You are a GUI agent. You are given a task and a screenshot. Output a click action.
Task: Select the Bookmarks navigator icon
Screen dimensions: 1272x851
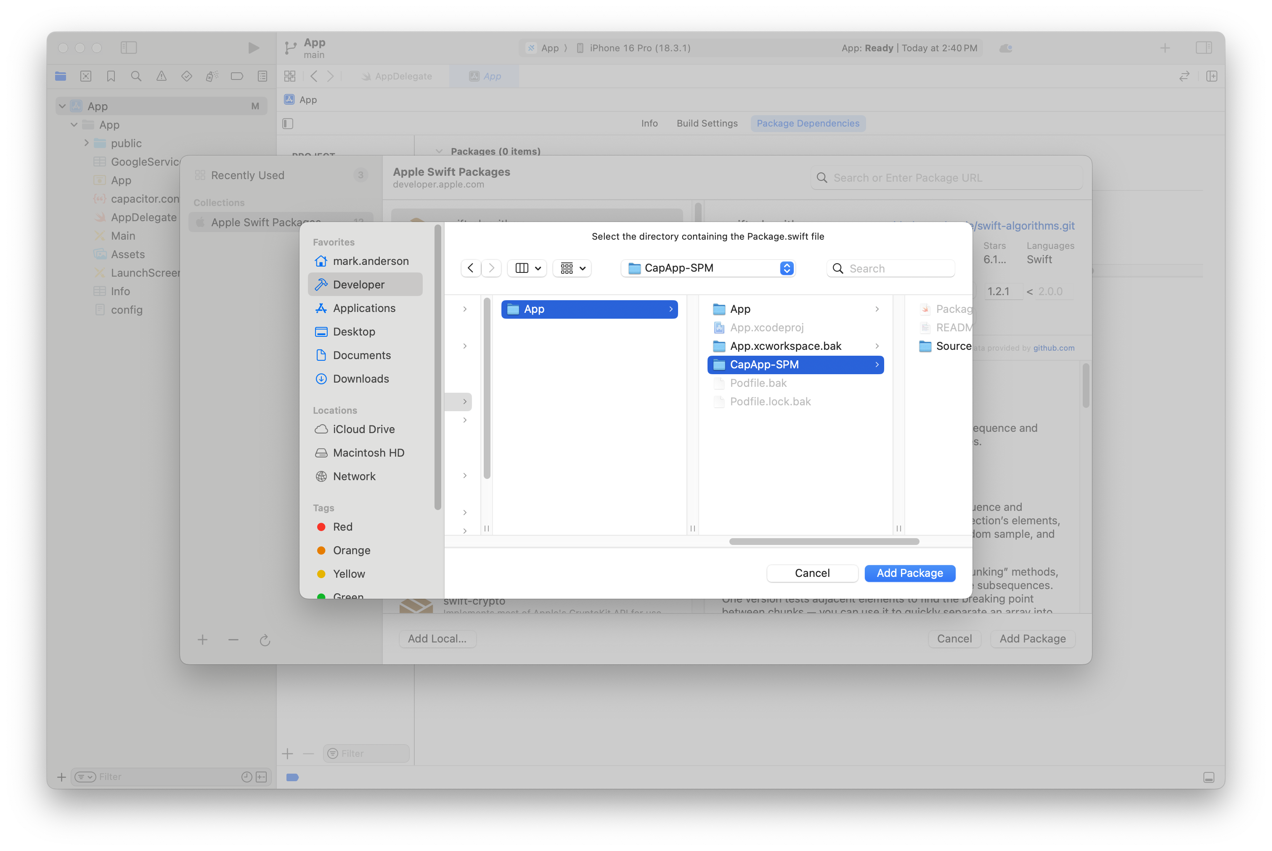coord(111,76)
